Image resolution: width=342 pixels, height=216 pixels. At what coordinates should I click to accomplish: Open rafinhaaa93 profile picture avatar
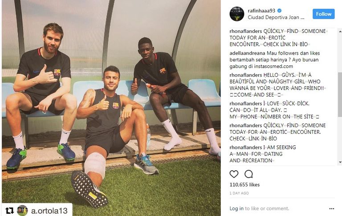coord(236,14)
